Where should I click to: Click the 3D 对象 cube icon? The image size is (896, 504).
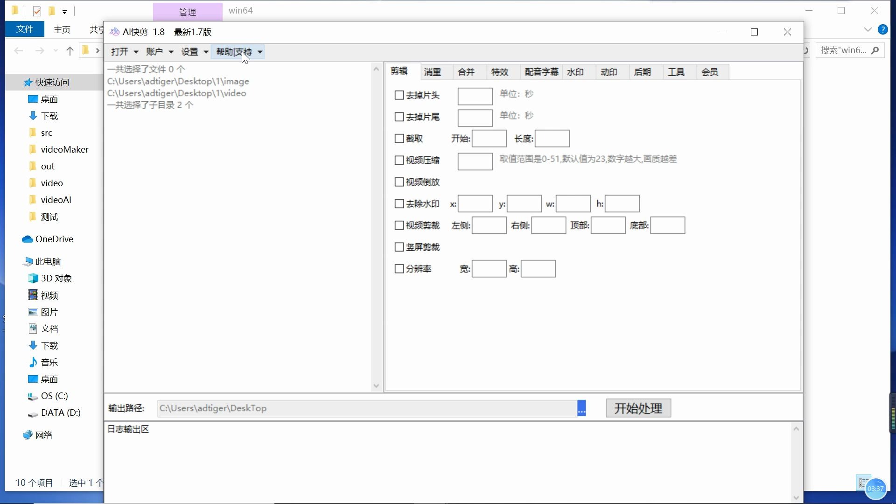pos(33,278)
